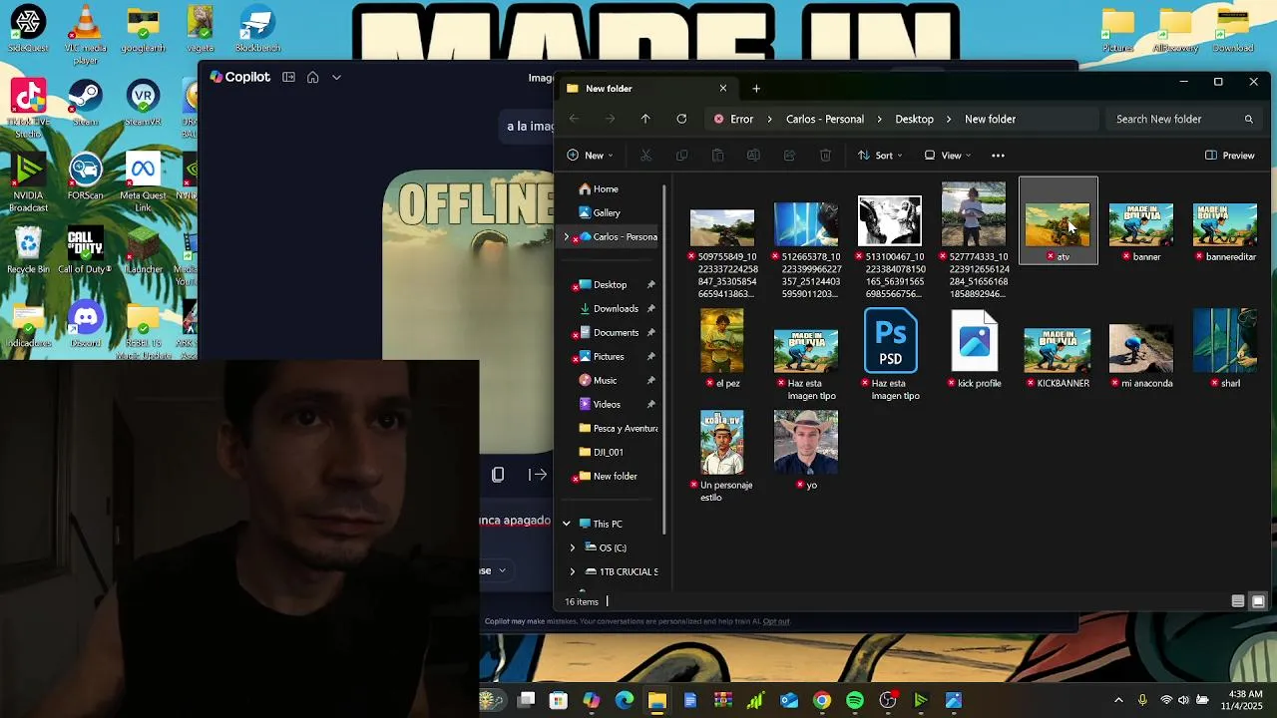The image size is (1277, 718).
Task: Expand the 1TB CRUCIAL drive node
Action: (573, 571)
